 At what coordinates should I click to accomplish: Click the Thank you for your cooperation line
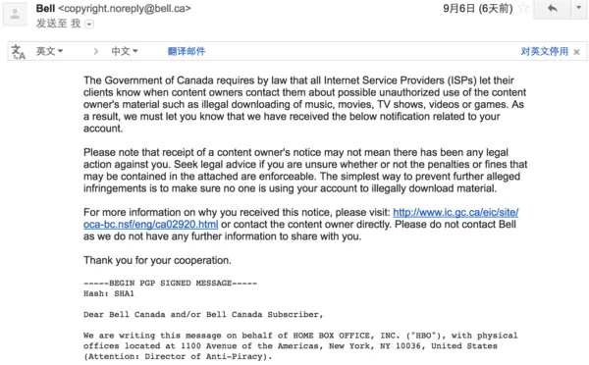(157, 261)
